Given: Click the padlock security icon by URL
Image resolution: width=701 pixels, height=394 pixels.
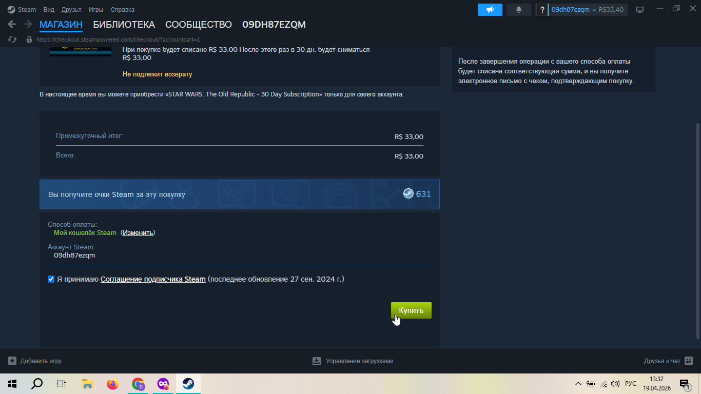Looking at the screenshot, I should coord(29,40).
